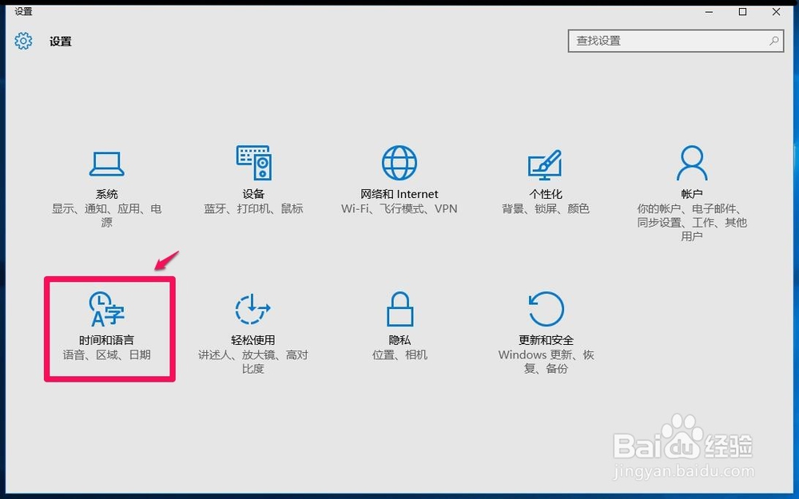Open the 轻松使用 dashed clock icon
Image resolution: width=799 pixels, height=499 pixels.
(x=252, y=309)
